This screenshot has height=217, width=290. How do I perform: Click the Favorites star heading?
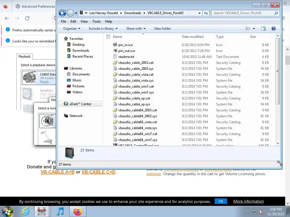tap(74, 38)
